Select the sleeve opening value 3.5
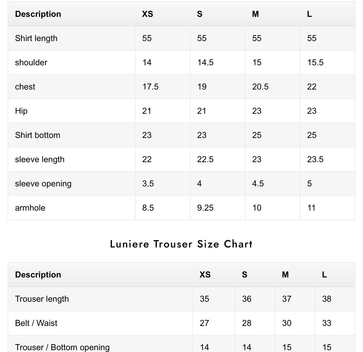The image size is (363, 352). click(148, 184)
